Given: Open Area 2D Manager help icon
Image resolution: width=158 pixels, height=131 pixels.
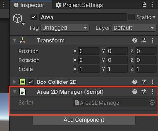Looking at the screenshot, I should pos(135,92).
